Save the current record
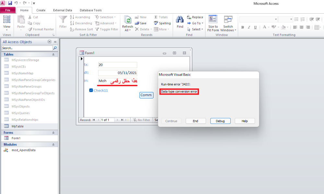This screenshot has width=324, height=194. click(141, 23)
